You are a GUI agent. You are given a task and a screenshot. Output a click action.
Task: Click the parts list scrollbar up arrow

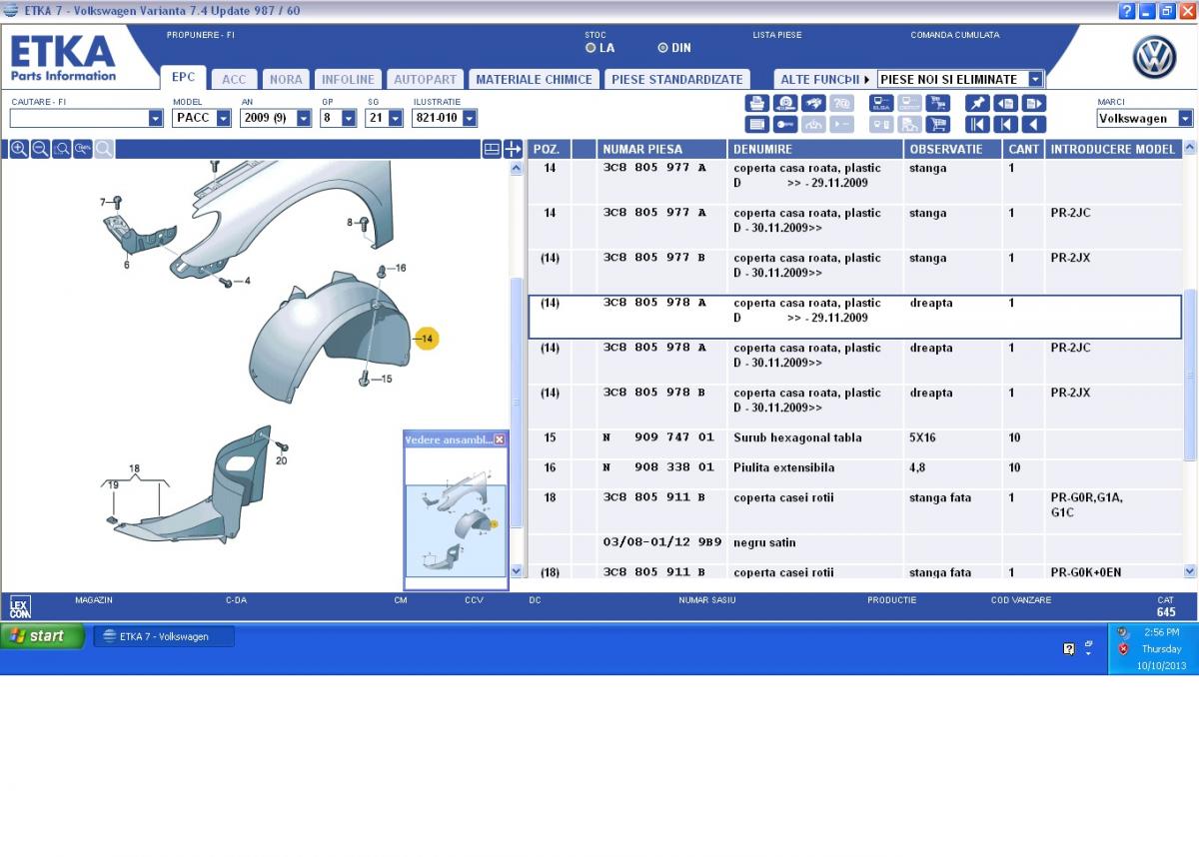click(1189, 149)
